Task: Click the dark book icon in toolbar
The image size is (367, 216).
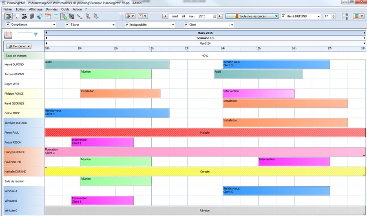Action: tap(32, 17)
